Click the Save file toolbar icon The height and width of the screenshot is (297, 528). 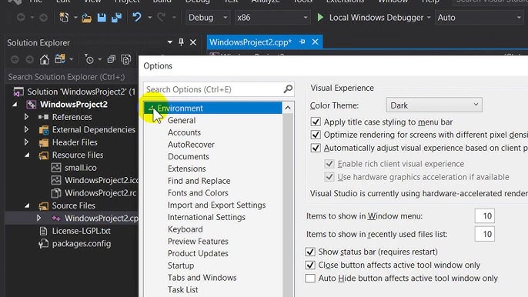click(102, 18)
